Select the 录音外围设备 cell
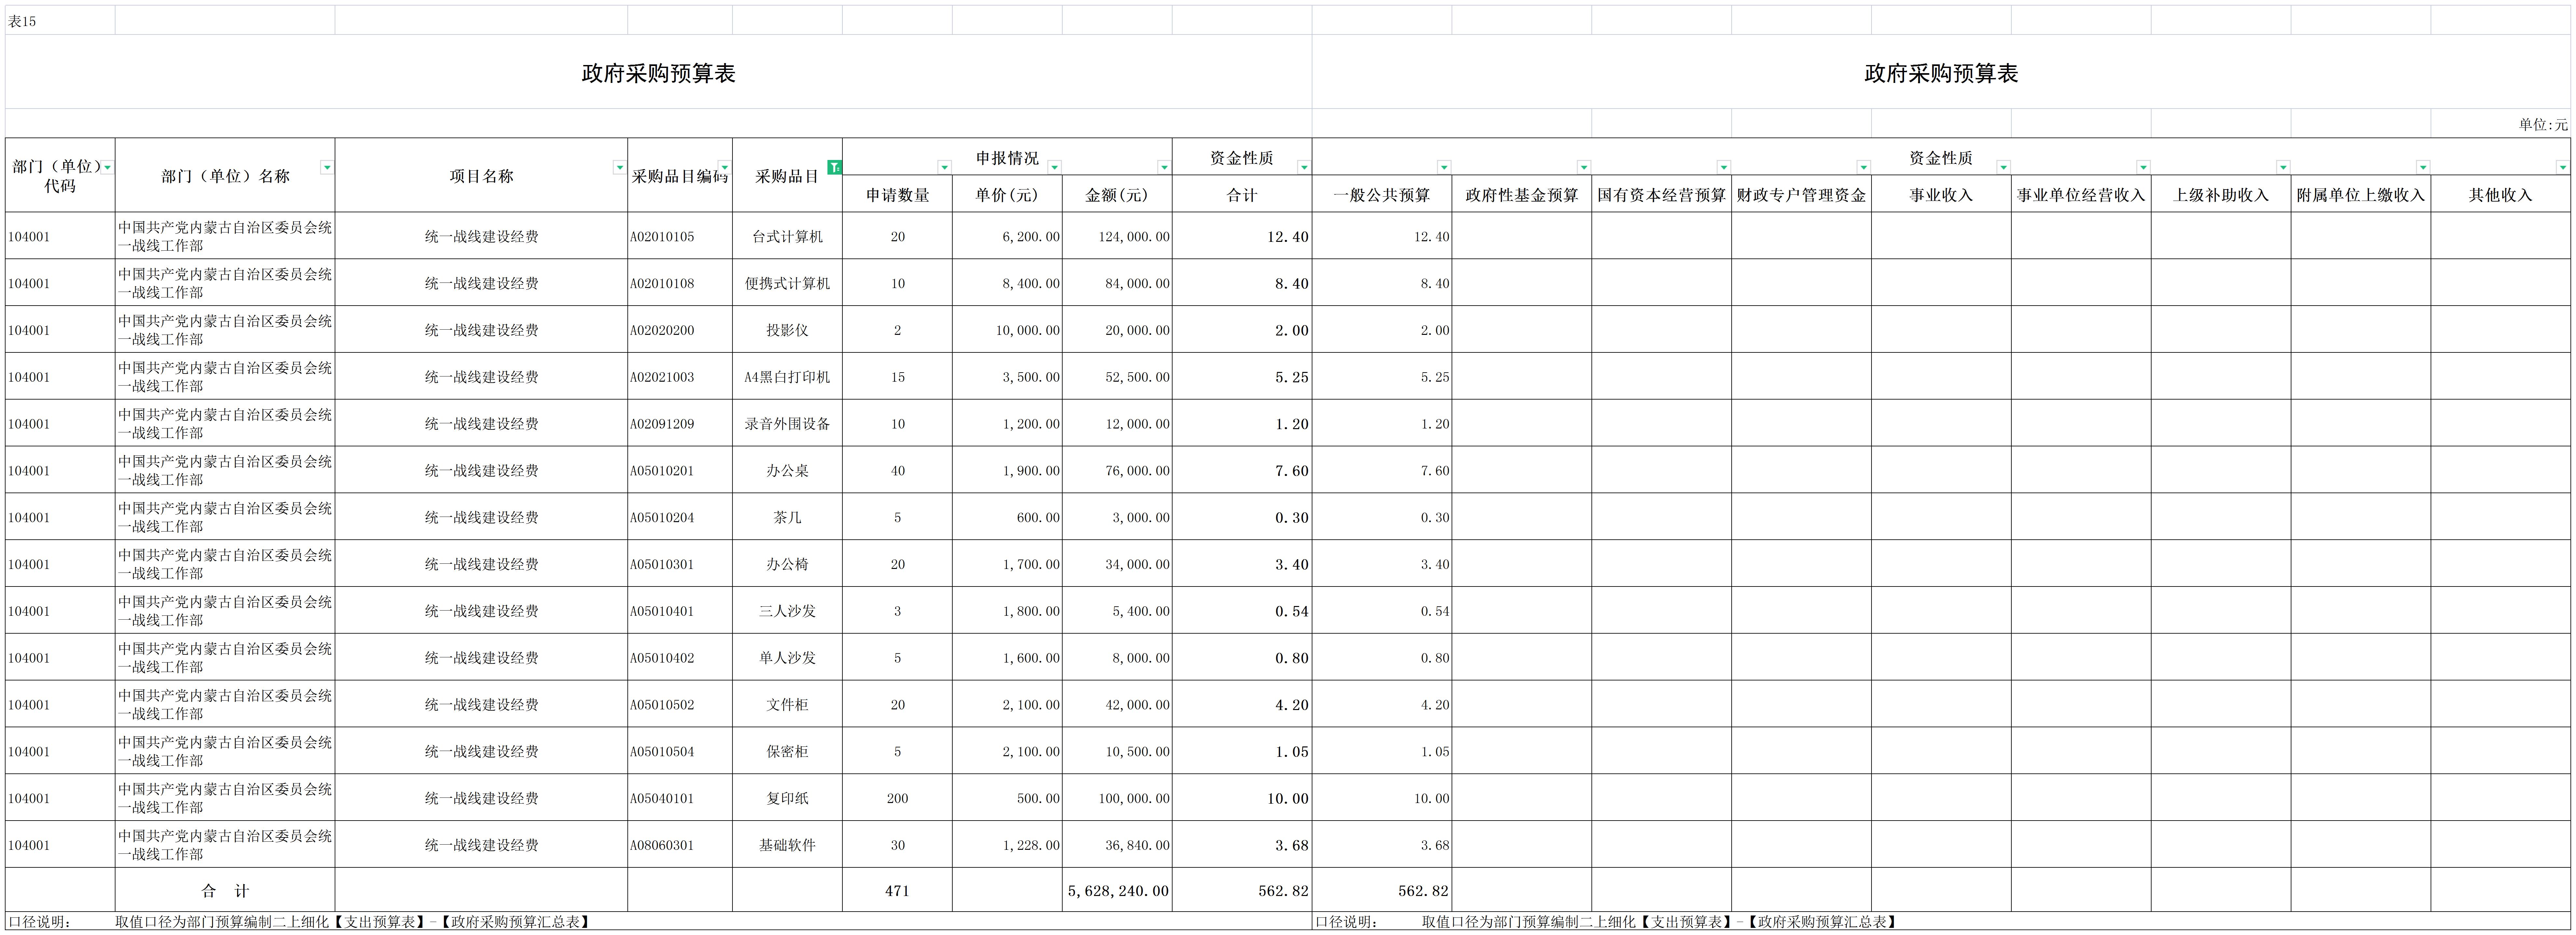 [x=787, y=423]
